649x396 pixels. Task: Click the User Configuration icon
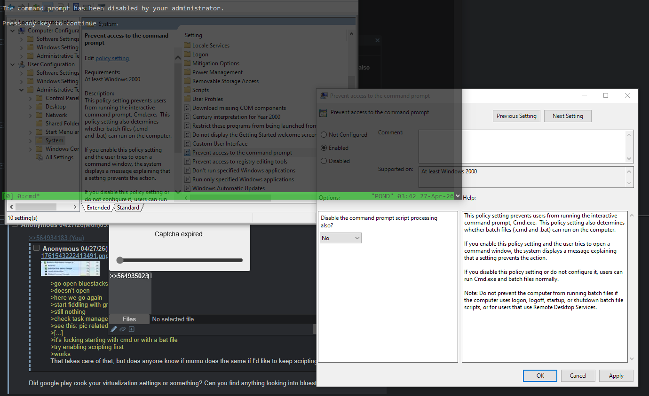pos(22,64)
